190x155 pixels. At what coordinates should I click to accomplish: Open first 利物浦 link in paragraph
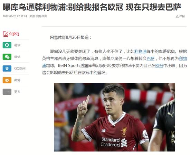pos(141,52)
